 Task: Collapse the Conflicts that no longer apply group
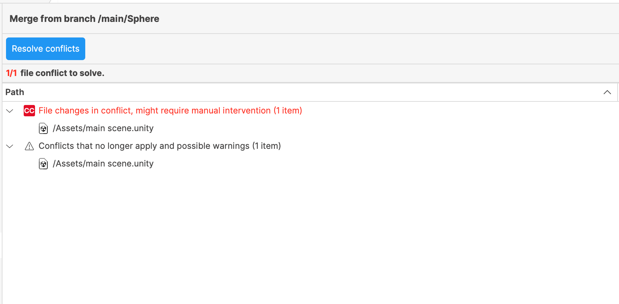click(x=10, y=146)
